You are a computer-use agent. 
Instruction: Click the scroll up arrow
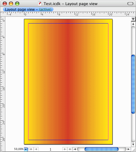coord(133,24)
